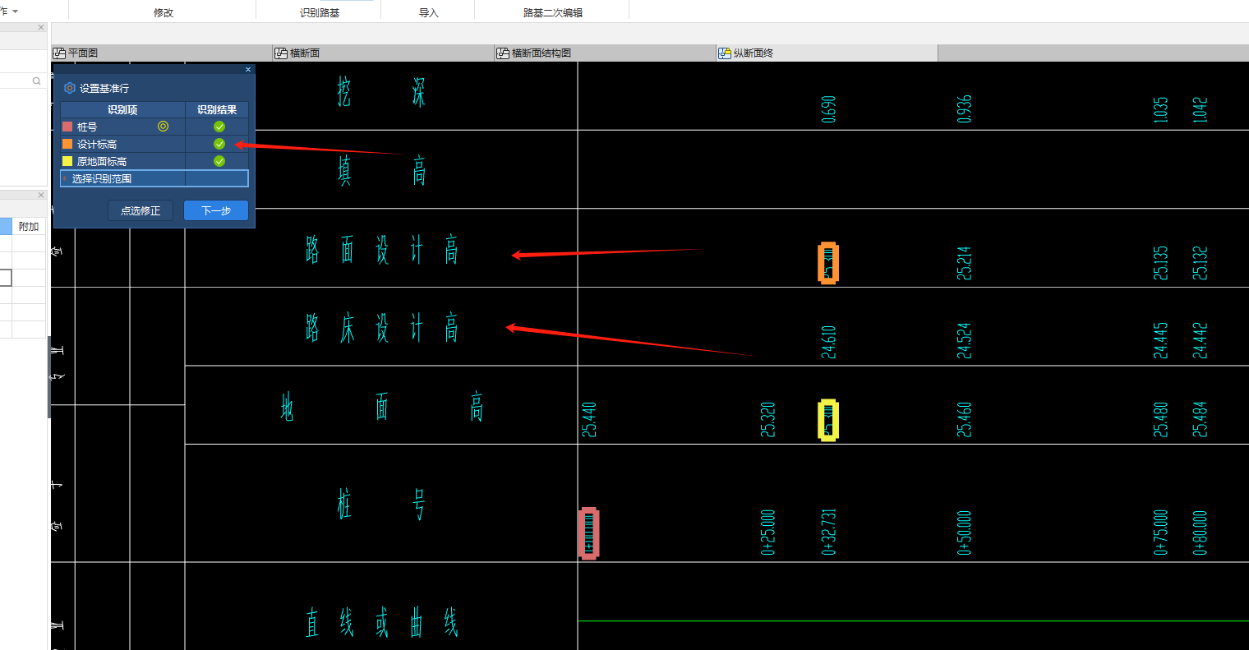Click the red highlighted station value
This screenshot has width=1249, height=650.
click(588, 533)
